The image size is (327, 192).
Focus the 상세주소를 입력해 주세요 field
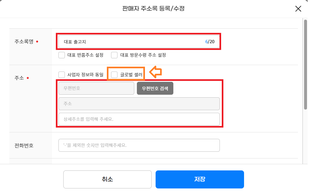(139, 119)
